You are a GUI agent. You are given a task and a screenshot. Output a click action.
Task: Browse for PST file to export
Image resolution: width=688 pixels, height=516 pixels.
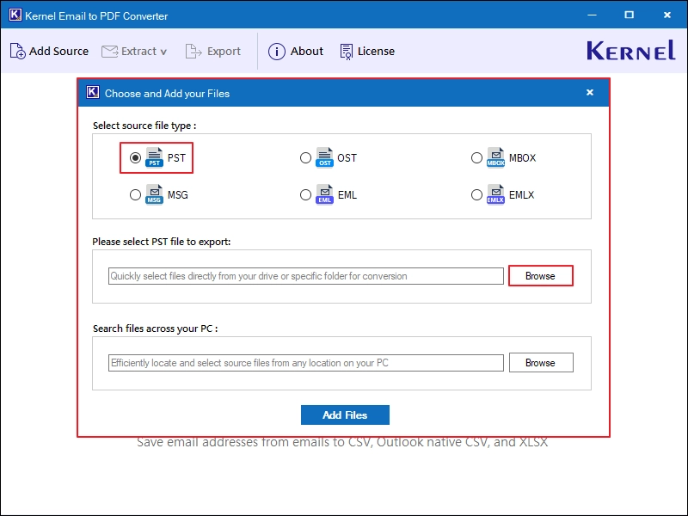click(x=541, y=276)
